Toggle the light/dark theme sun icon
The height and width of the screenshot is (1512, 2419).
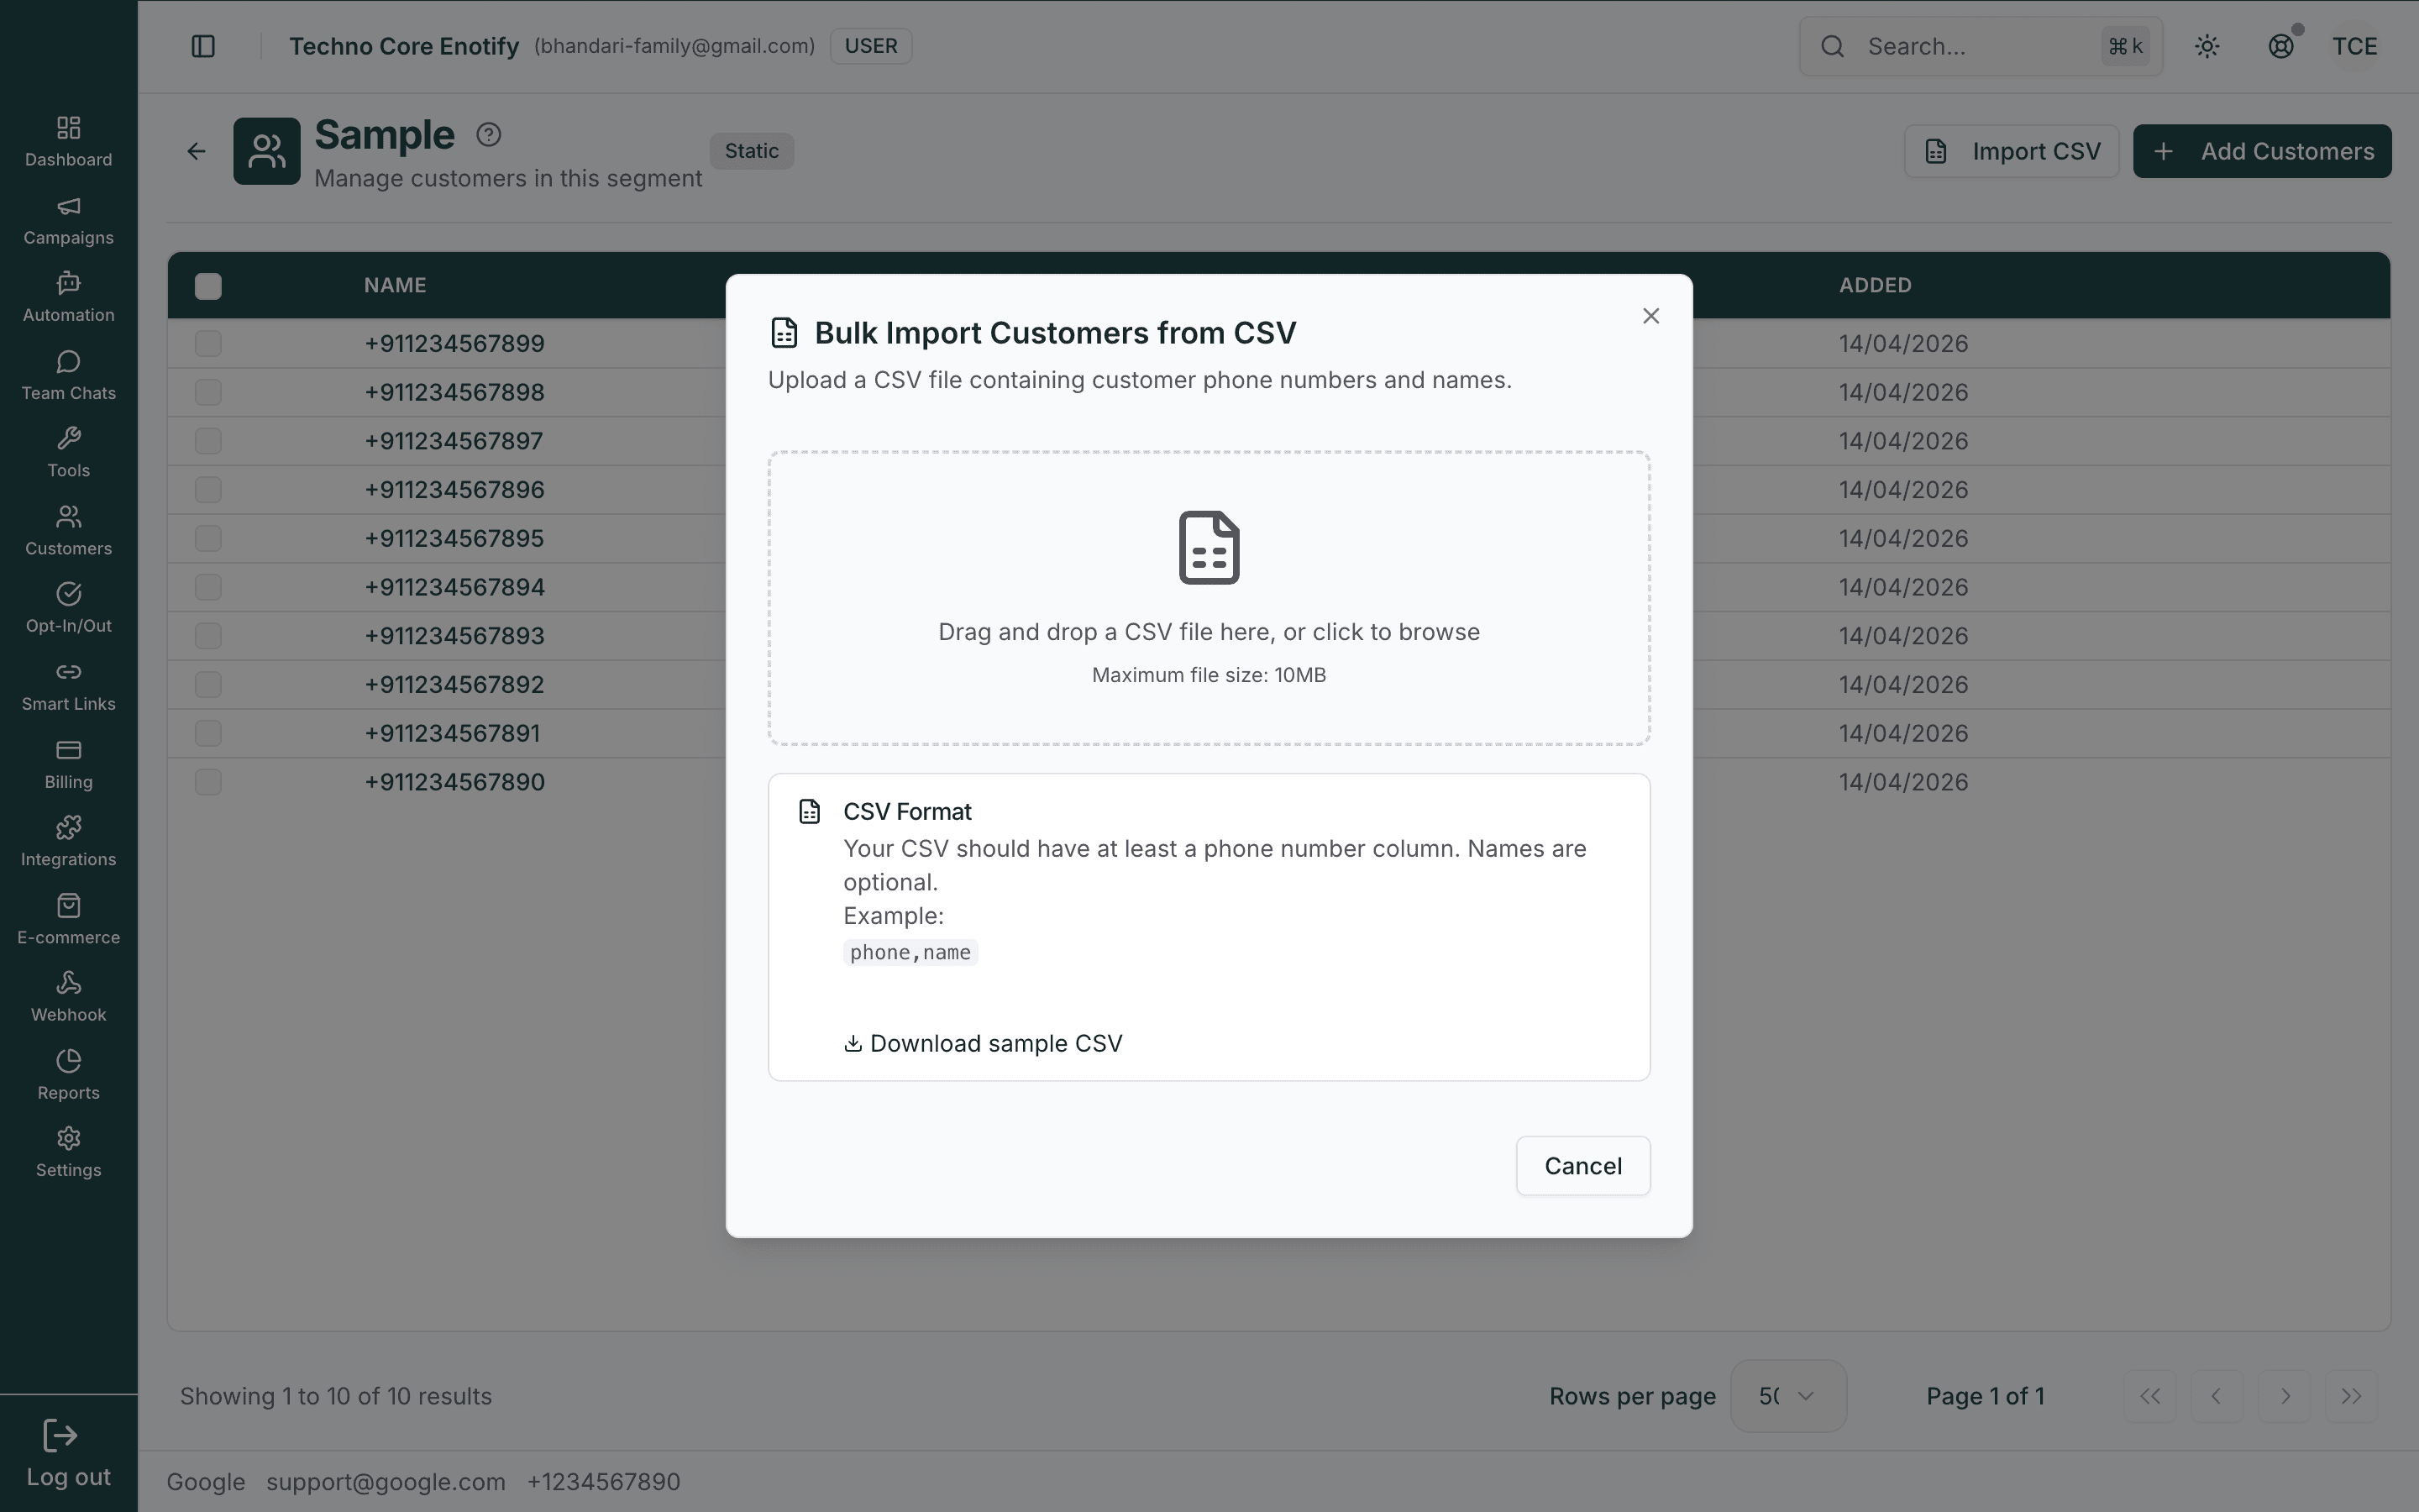click(2207, 46)
